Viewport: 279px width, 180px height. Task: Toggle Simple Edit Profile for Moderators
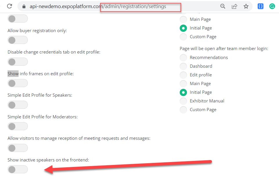pos(18,126)
